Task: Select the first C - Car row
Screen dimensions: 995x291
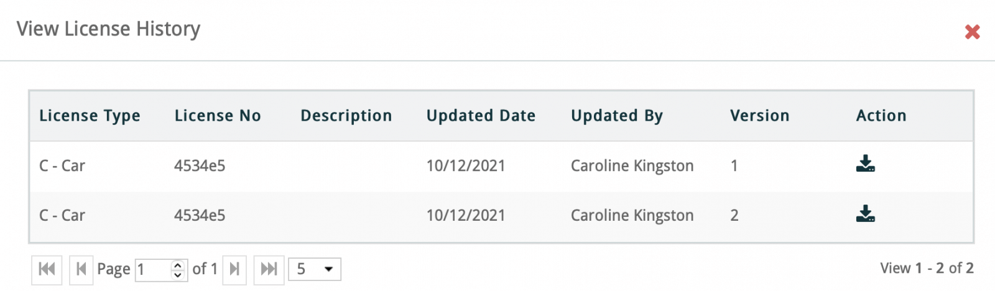Action: 62,166
